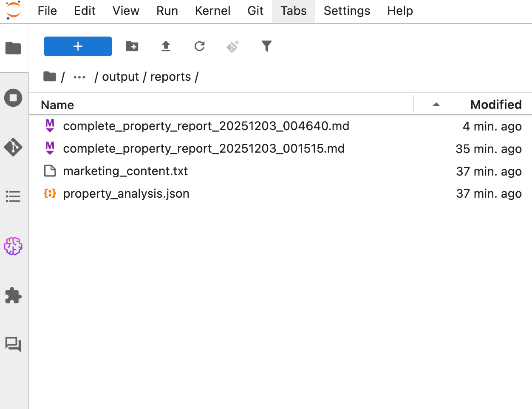Click the '35 min. ago' modified time
532x409 pixels.
pos(489,149)
